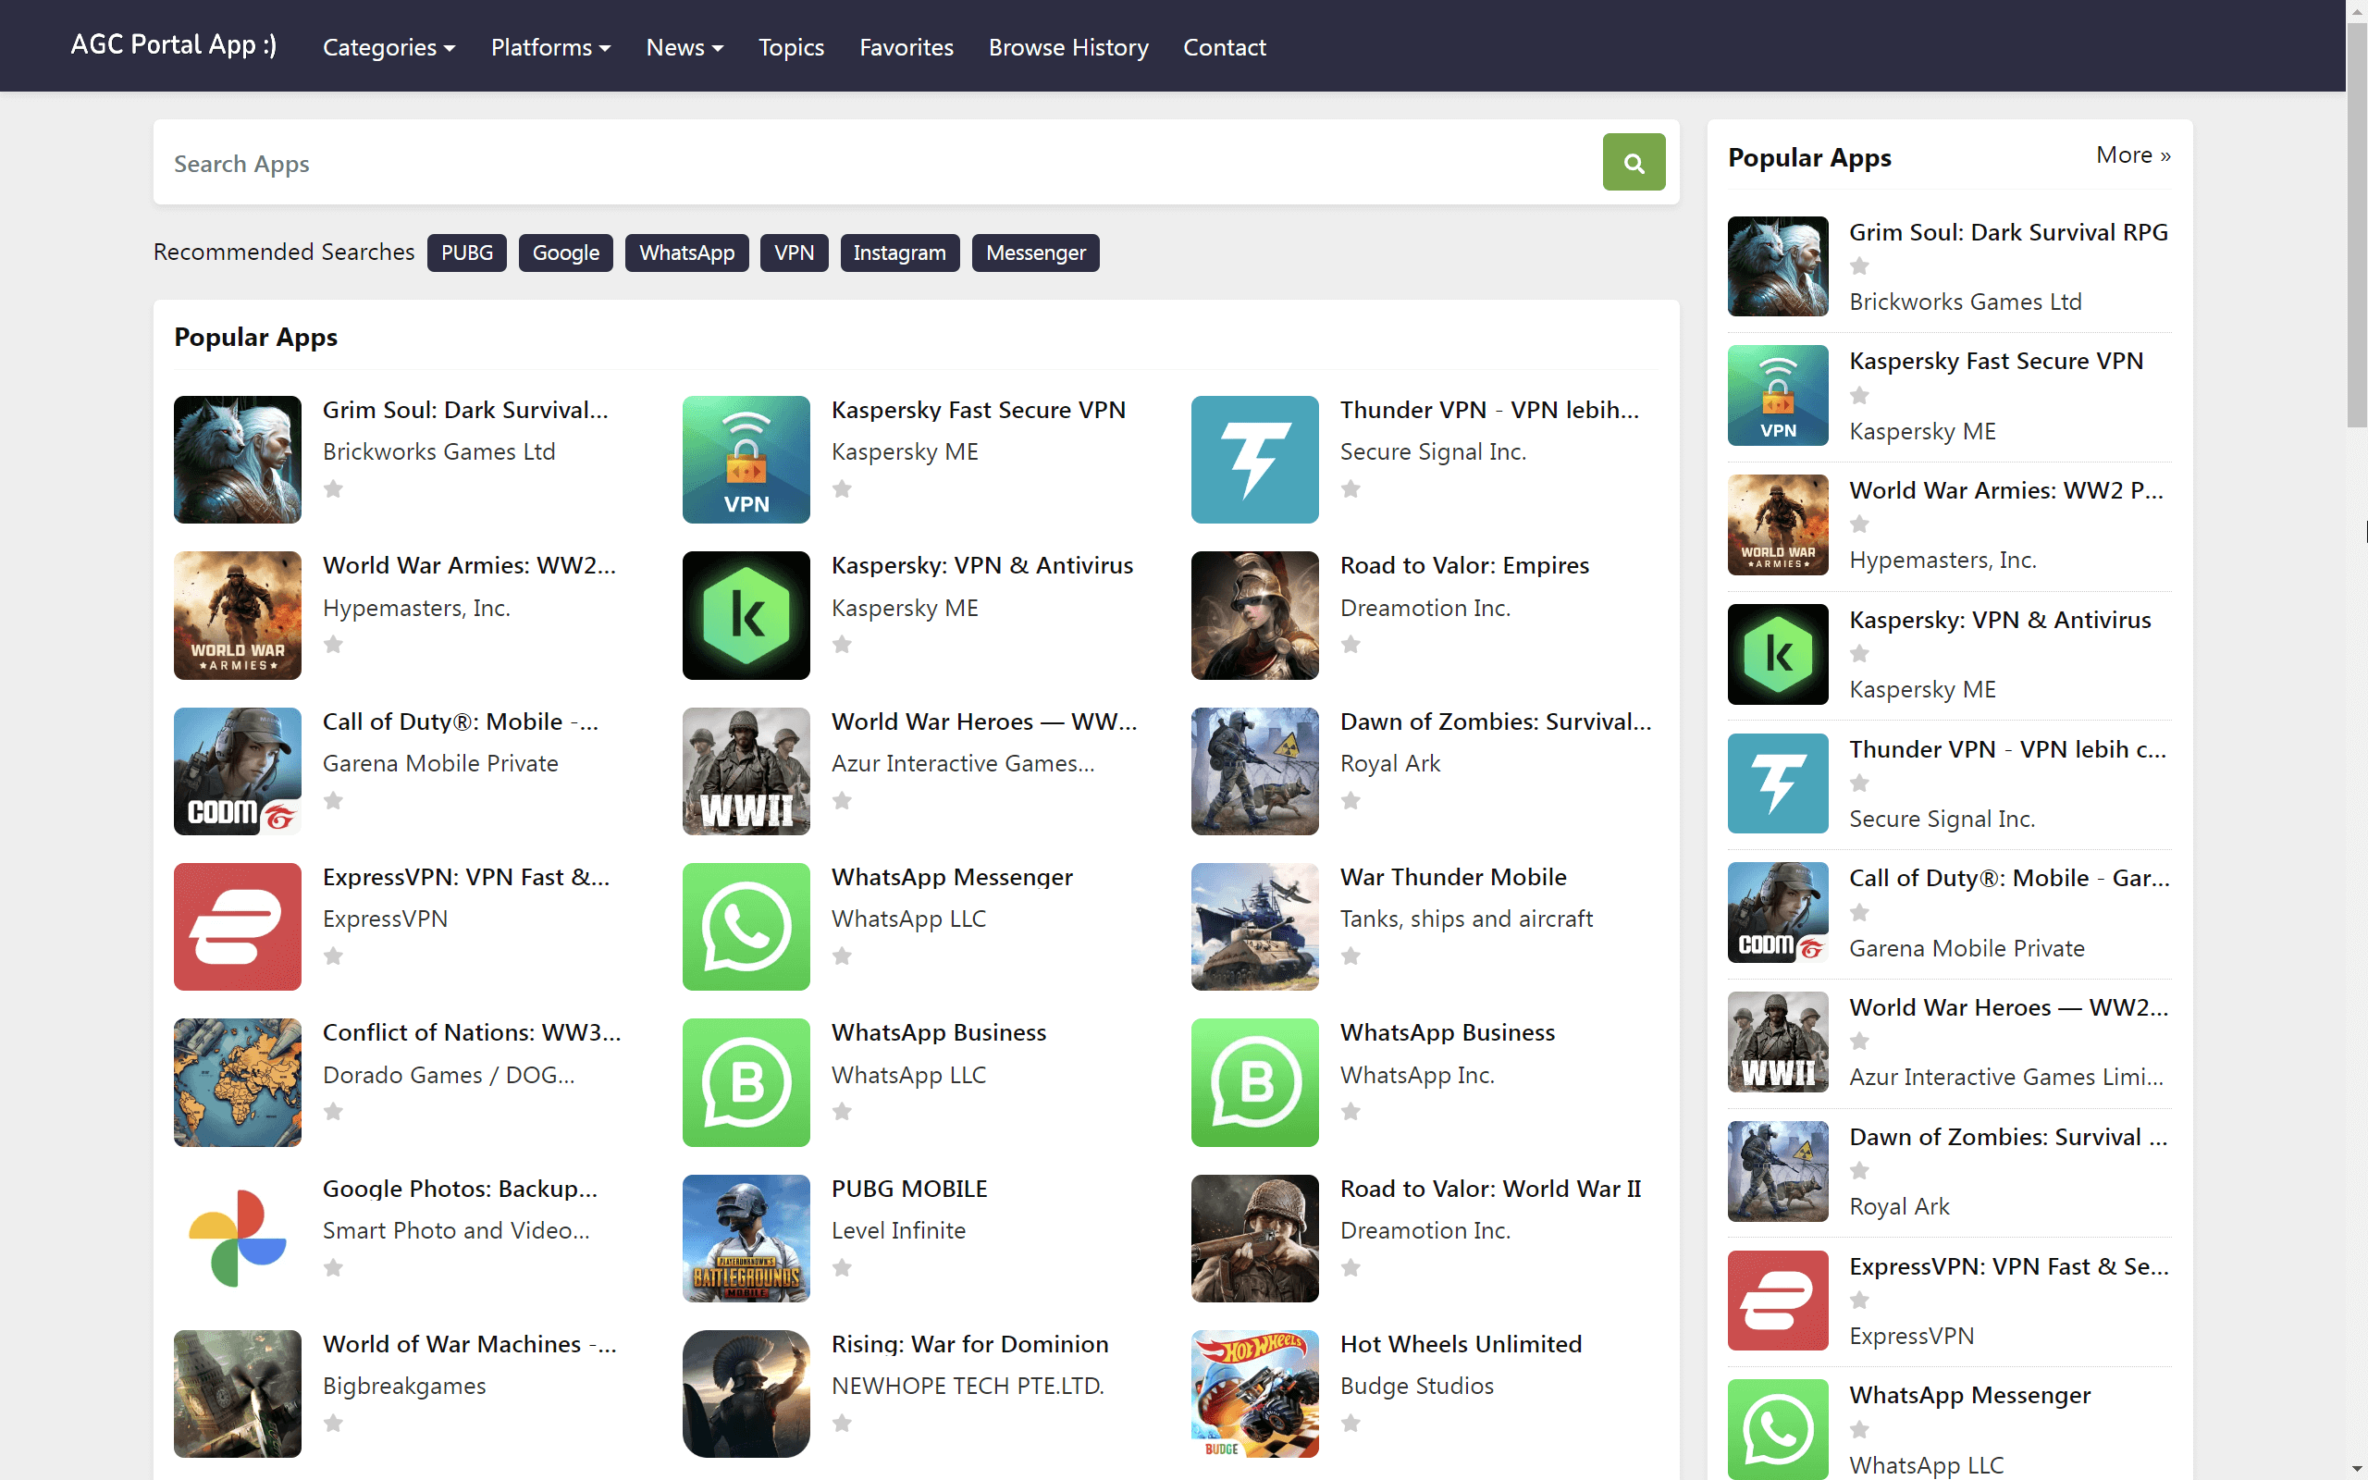The width and height of the screenshot is (2368, 1480).
Task: Toggle favorite star for PUBG MOBILE
Action: 842,1267
